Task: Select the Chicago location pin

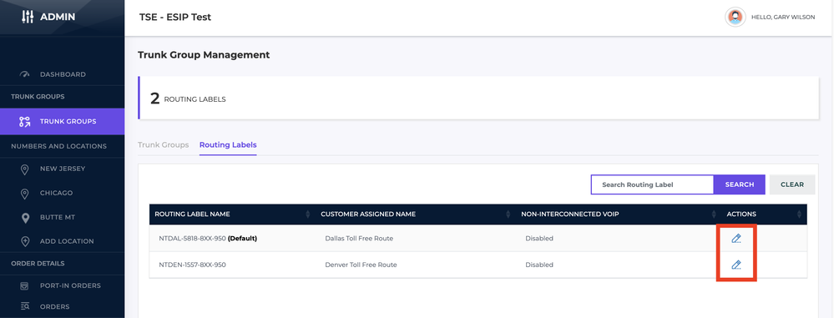Action: pos(24,194)
